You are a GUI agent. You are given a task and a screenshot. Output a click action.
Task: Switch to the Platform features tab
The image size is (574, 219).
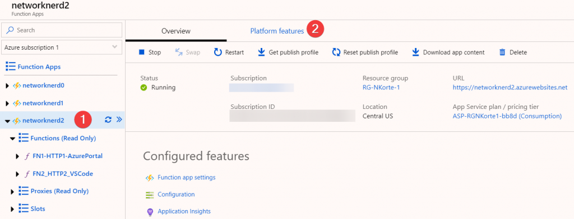(277, 31)
